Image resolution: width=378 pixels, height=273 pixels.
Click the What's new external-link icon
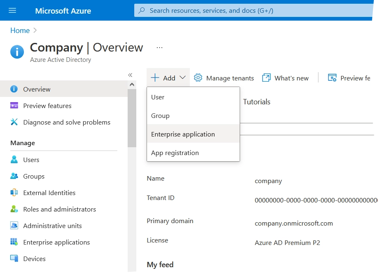coord(266,78)
